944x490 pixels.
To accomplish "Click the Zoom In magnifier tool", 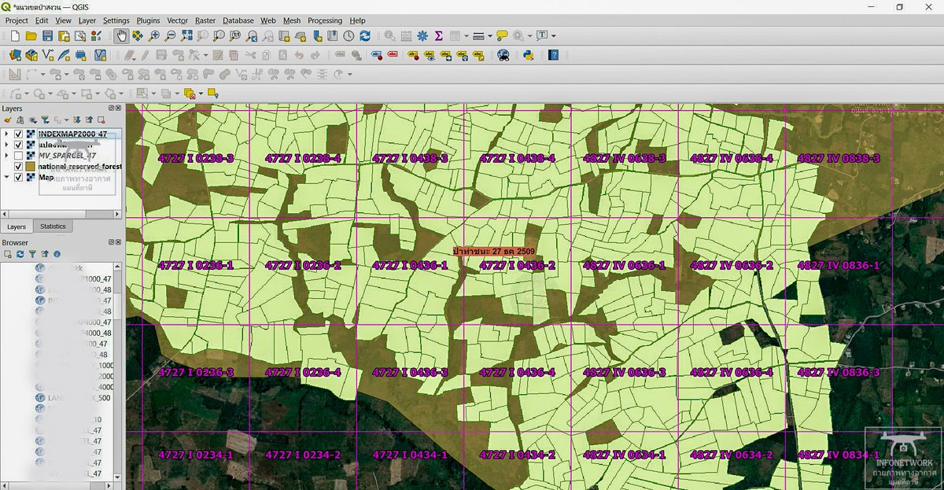I will 154,36.
